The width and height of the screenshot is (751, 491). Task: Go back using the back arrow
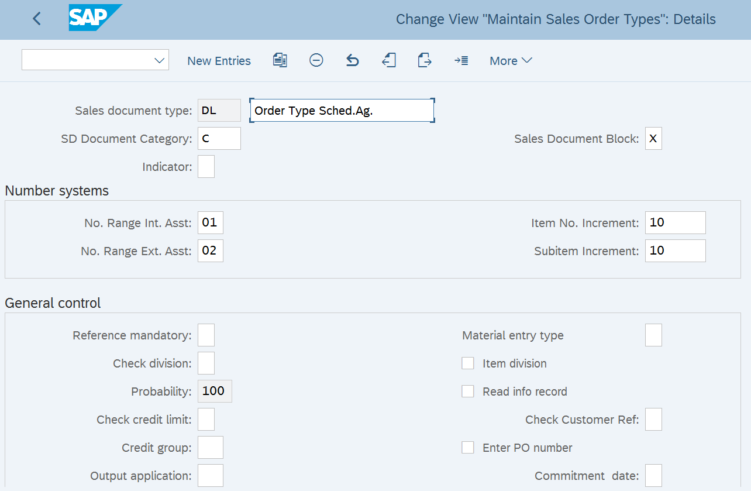[x=37, y=19]
